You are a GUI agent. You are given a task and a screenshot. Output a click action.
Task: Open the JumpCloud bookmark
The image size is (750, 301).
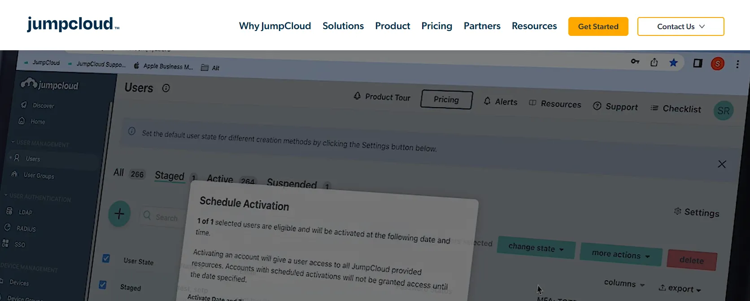click(42, 63)
